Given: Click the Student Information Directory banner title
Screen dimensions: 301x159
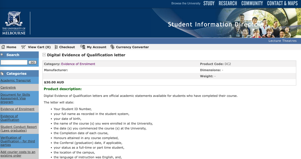Looking at the screenshot, I should coord(216,24).
